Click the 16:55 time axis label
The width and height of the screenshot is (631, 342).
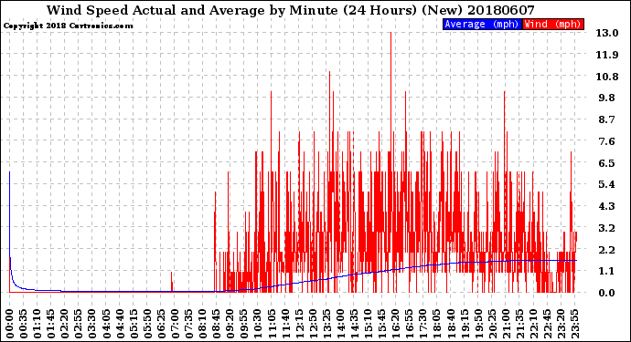(x=410, y=324)
